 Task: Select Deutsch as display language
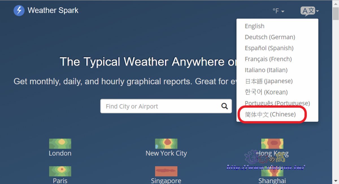[x=270, y=37]
